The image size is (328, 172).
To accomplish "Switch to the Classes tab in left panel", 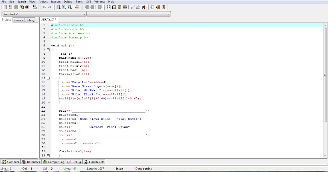I will click(x=18, y=20).
